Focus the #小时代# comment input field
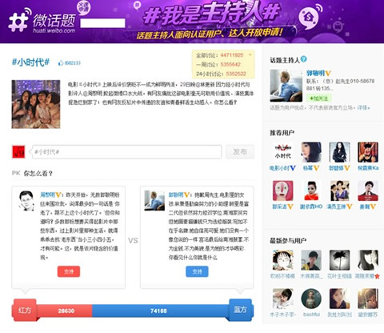 127,152
